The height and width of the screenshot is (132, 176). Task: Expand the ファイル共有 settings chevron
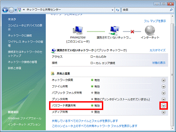click(x=163, y=87)
